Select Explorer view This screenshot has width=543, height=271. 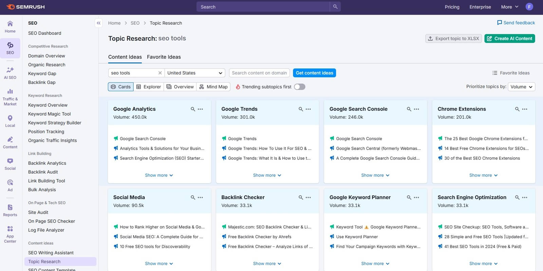(149, 87)
